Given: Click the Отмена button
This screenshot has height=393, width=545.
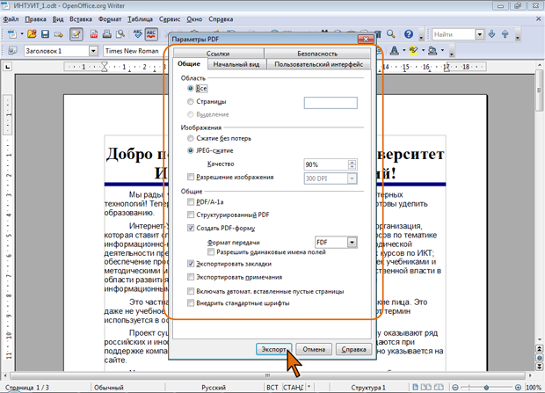Looking at the screenshot, I should pyautogui.click(x=313, y=349).
